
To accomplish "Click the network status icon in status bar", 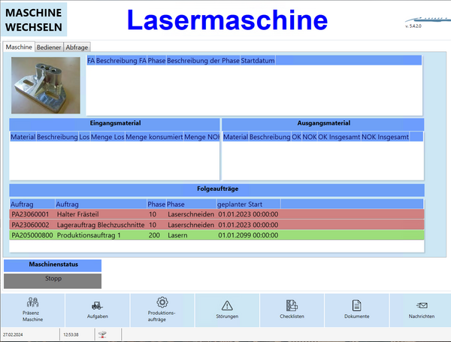I will (x=102, y=334).
